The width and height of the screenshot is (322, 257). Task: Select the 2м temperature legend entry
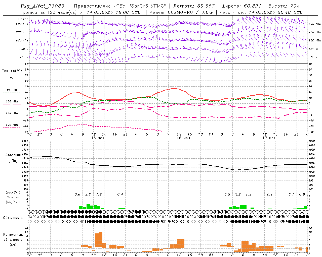[x=12, y=79]
